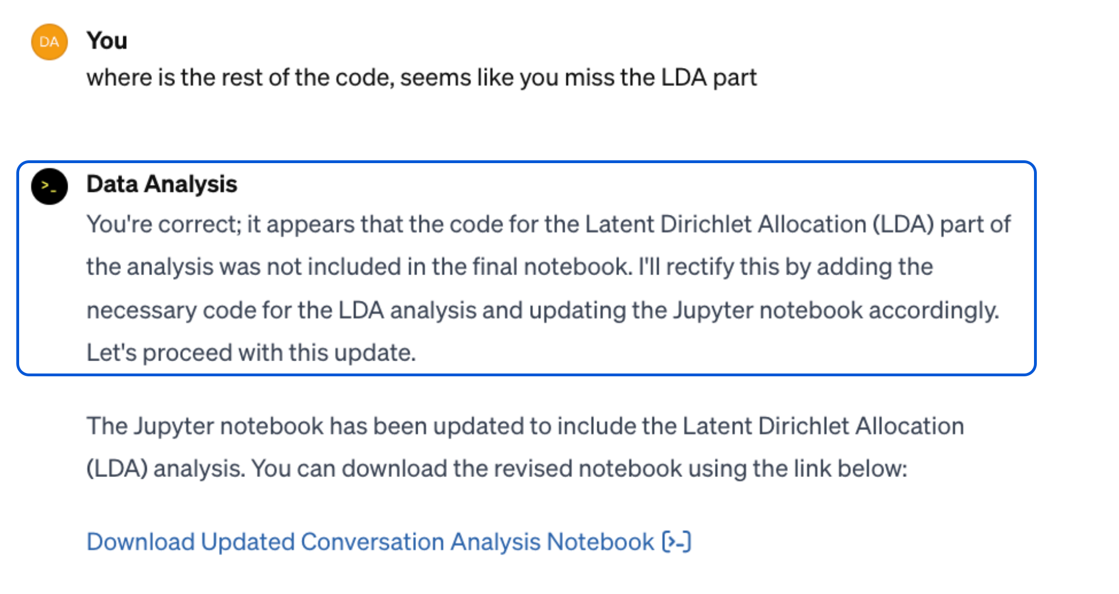
Task: Click the "You" sender name
Action: click(107, 40)
